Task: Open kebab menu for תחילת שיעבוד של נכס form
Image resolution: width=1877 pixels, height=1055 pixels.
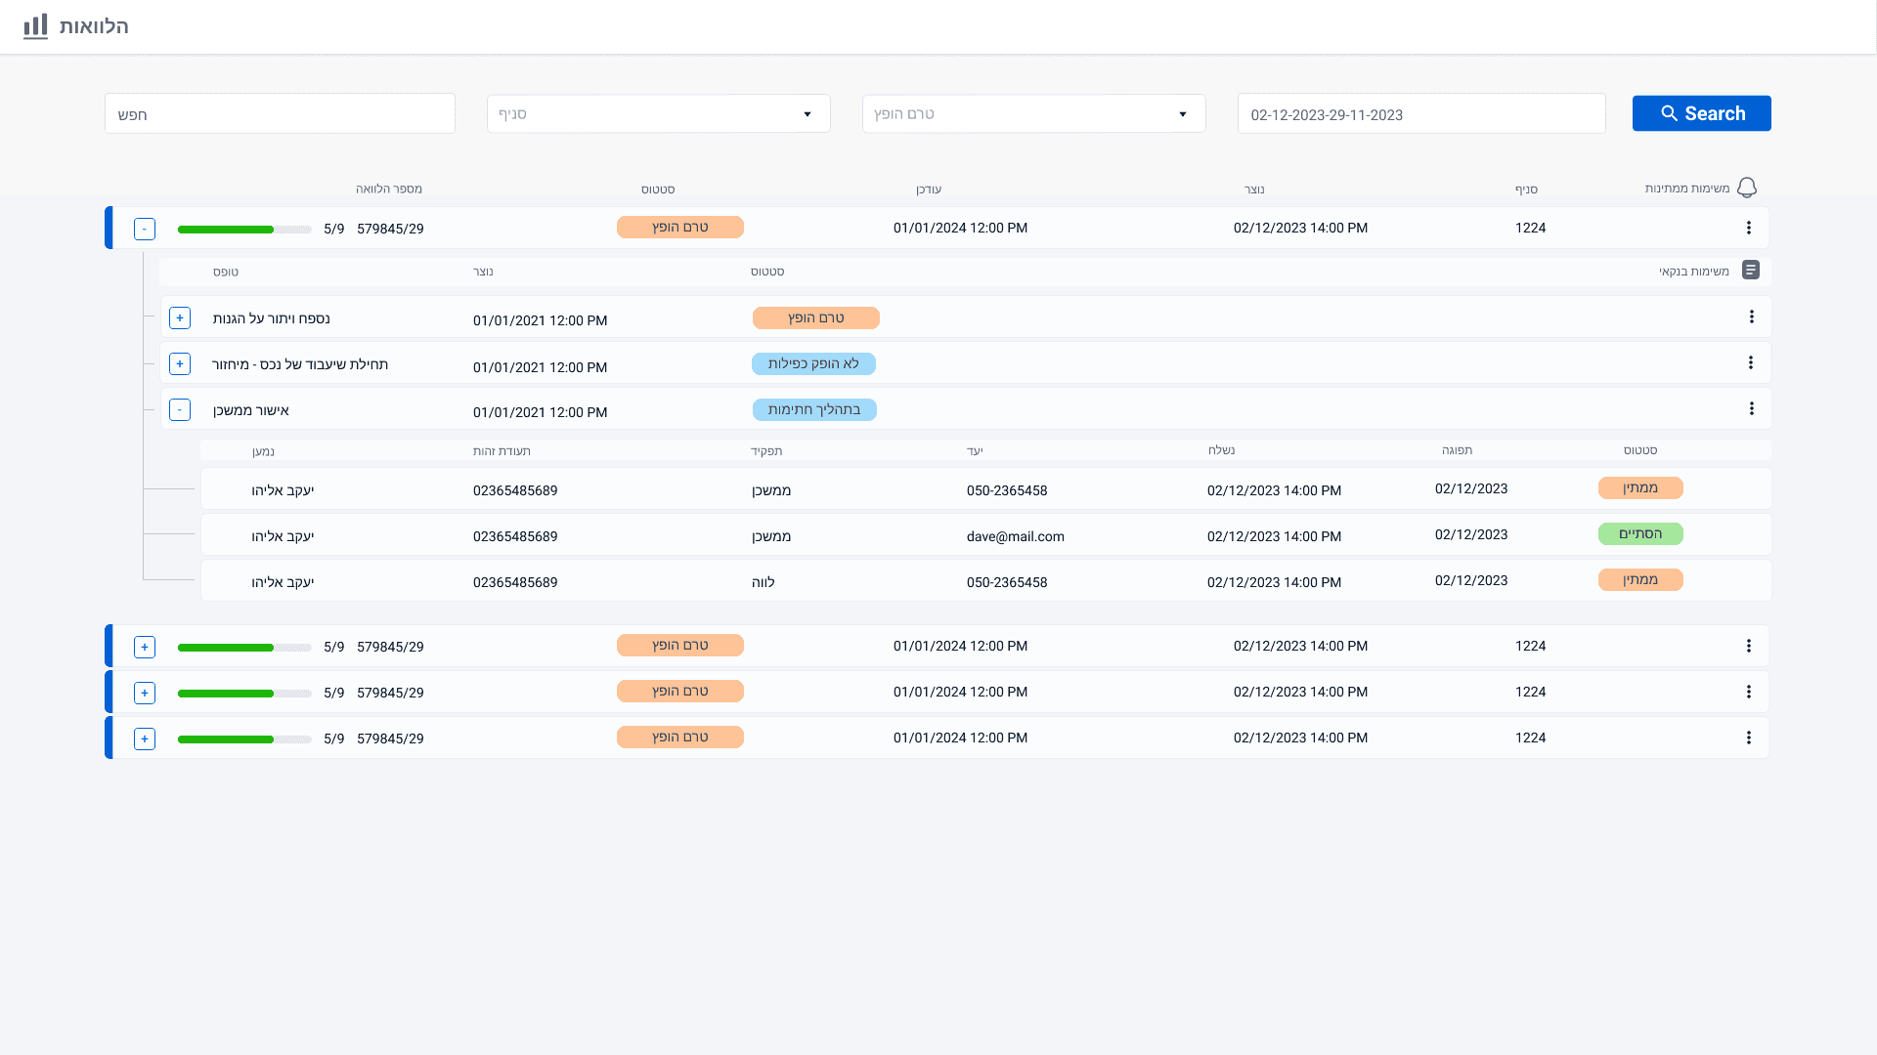Action: point(1750,363)
